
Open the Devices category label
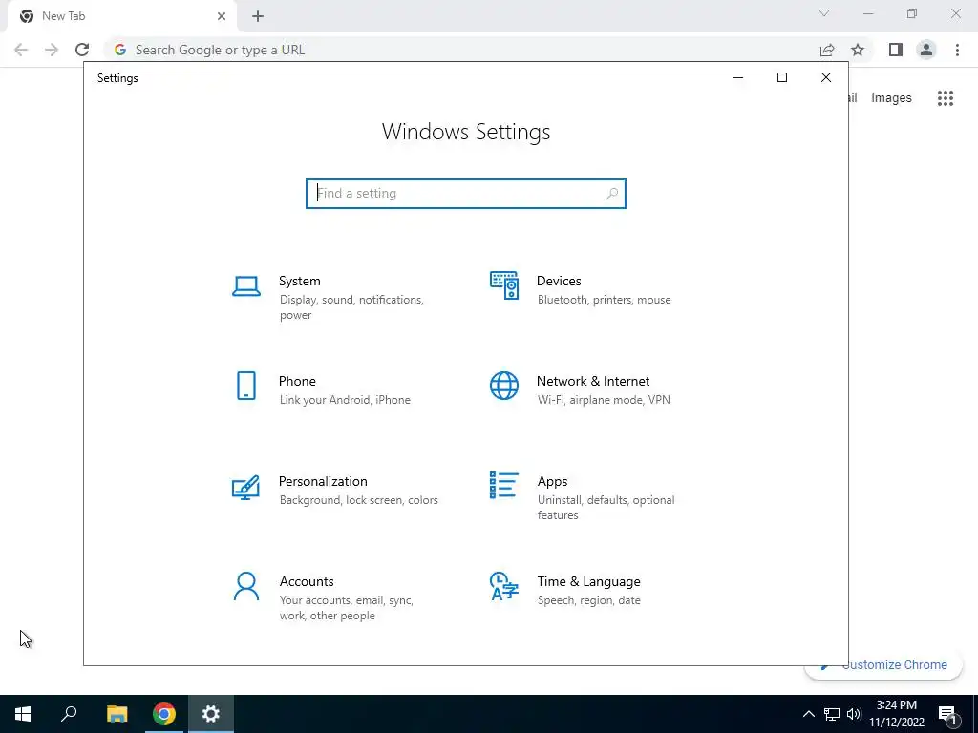coord(559,282)
